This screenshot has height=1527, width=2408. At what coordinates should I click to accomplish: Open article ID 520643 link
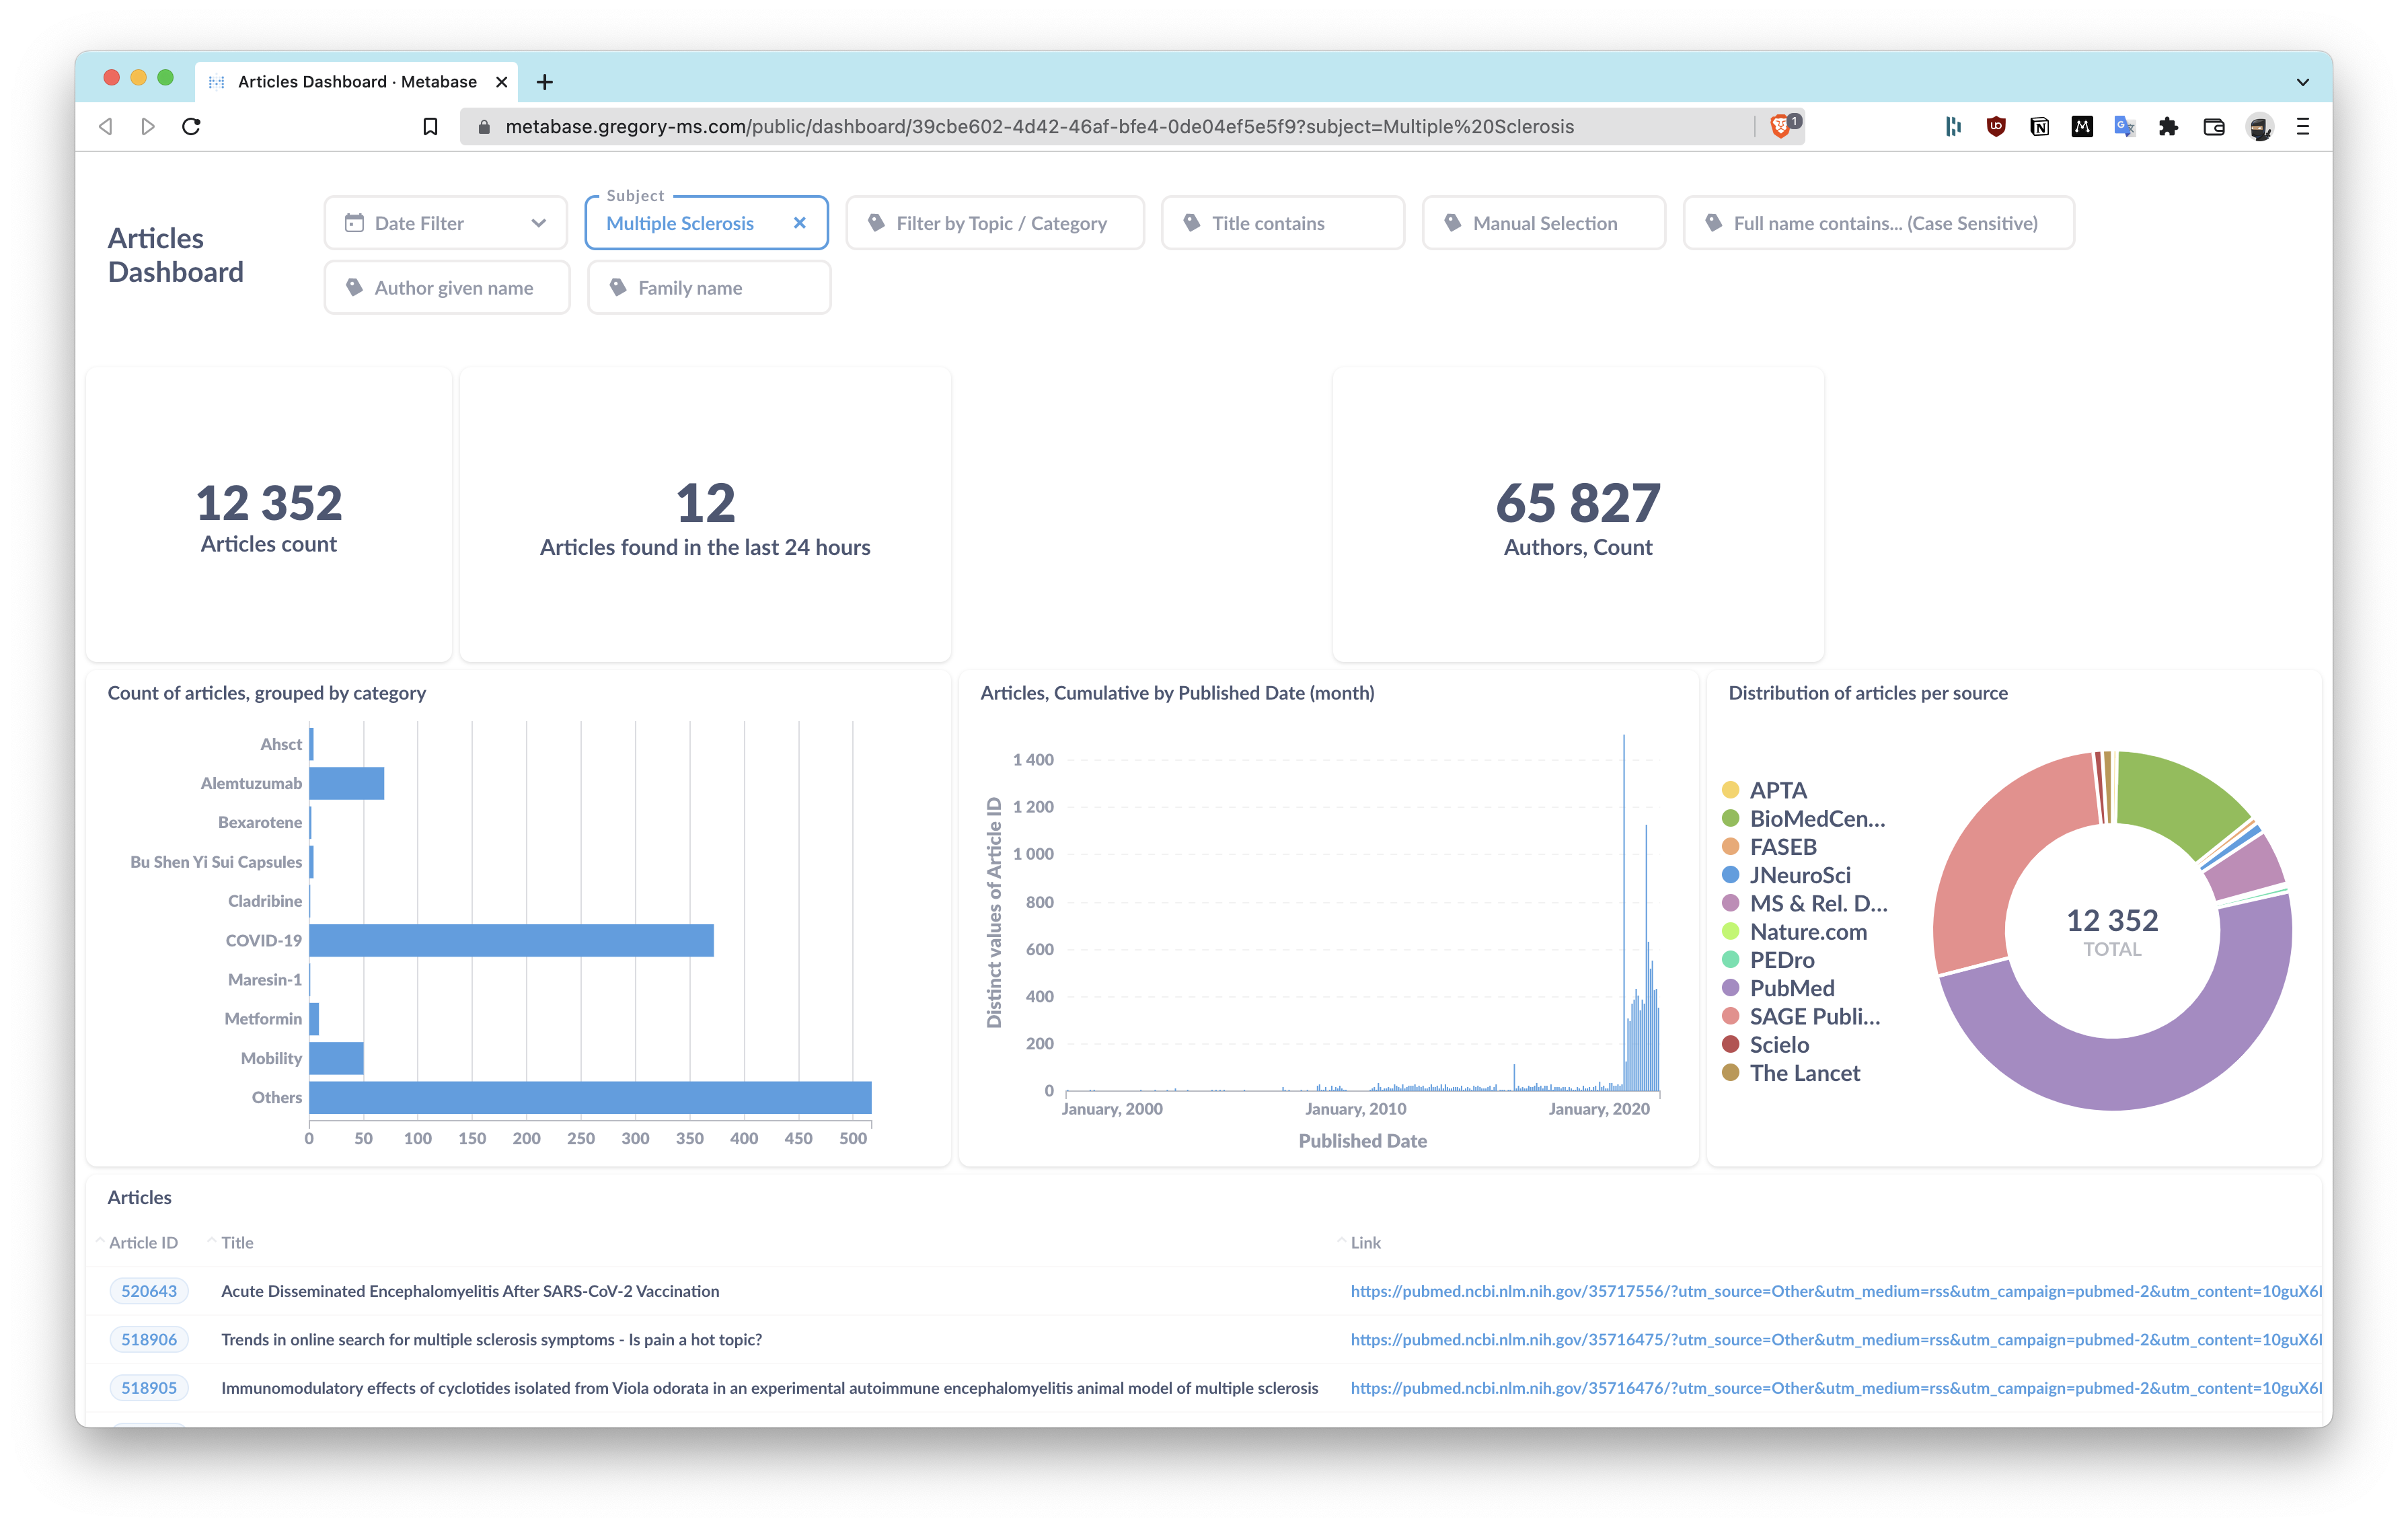(149, 1291)
